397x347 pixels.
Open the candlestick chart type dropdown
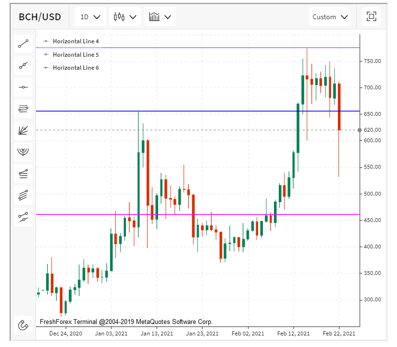pos(125,17)
